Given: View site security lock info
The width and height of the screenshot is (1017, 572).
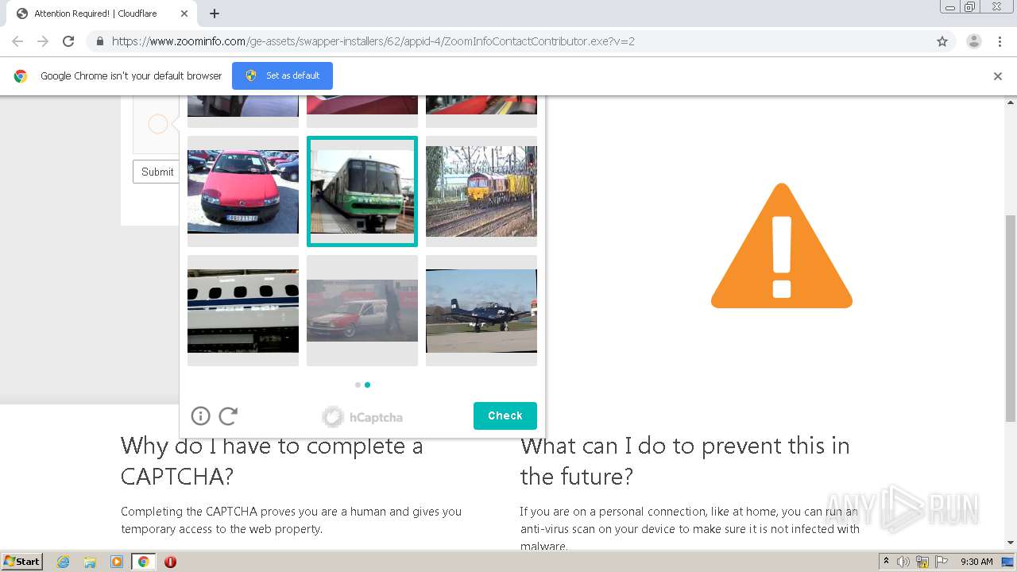Looking at the screenshot, I should coord(99,41).
